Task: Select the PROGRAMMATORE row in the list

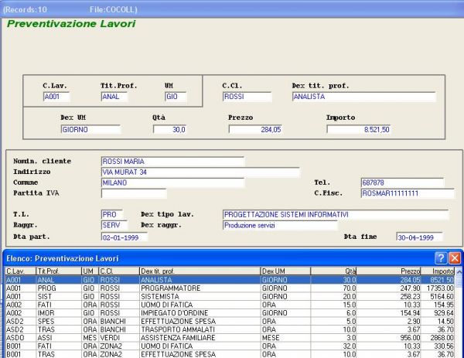Action: coord(230,288)
